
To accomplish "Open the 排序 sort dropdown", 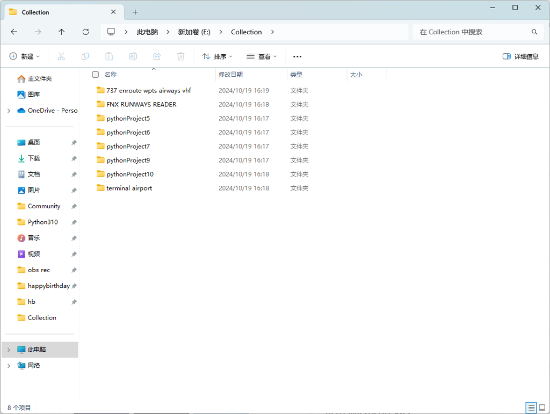I will [217, 56].
